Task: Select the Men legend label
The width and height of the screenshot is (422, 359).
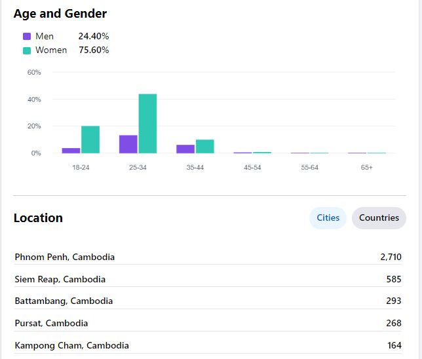Action: point(45,36)
